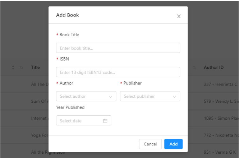
Task: Open the Year Published date picker
Action: pos(83,120)
